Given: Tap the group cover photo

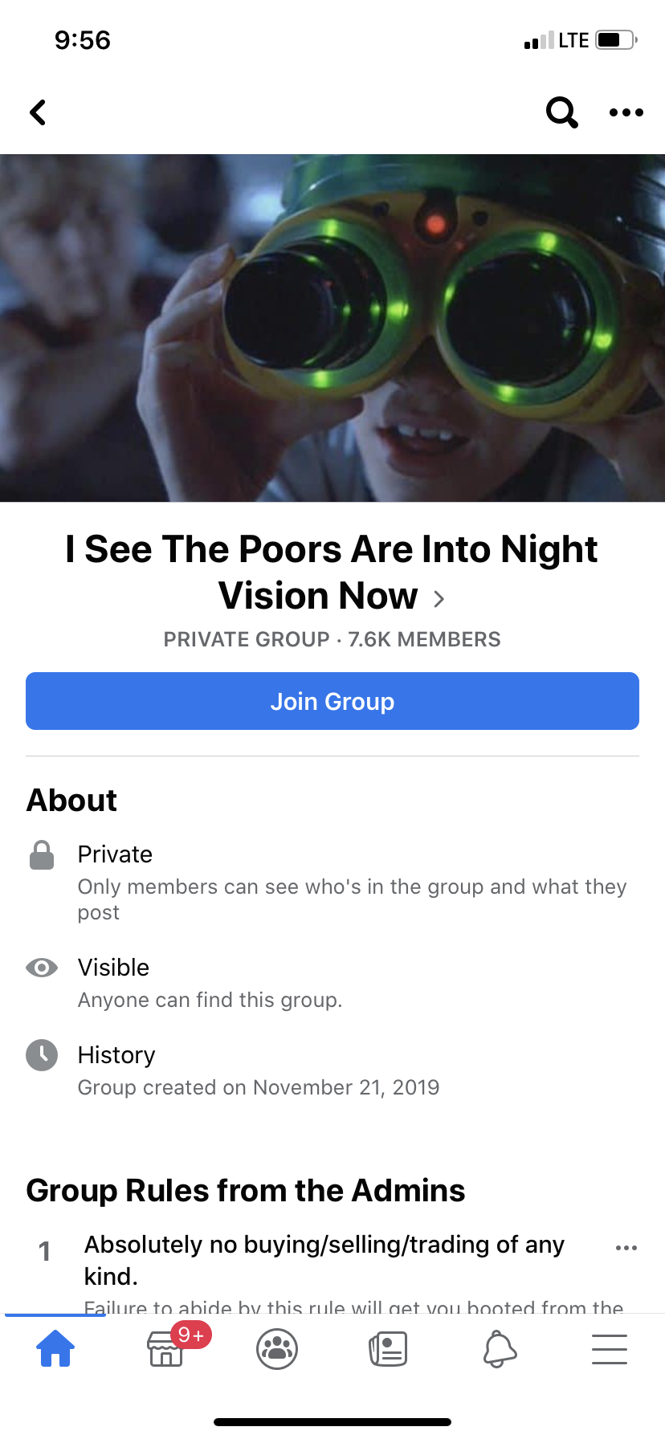Looking at the screenshot, I should click(332, 328).
